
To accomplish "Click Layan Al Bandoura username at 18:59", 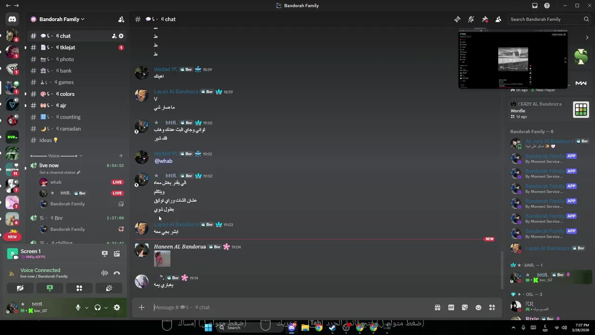I will pos(176,92).
